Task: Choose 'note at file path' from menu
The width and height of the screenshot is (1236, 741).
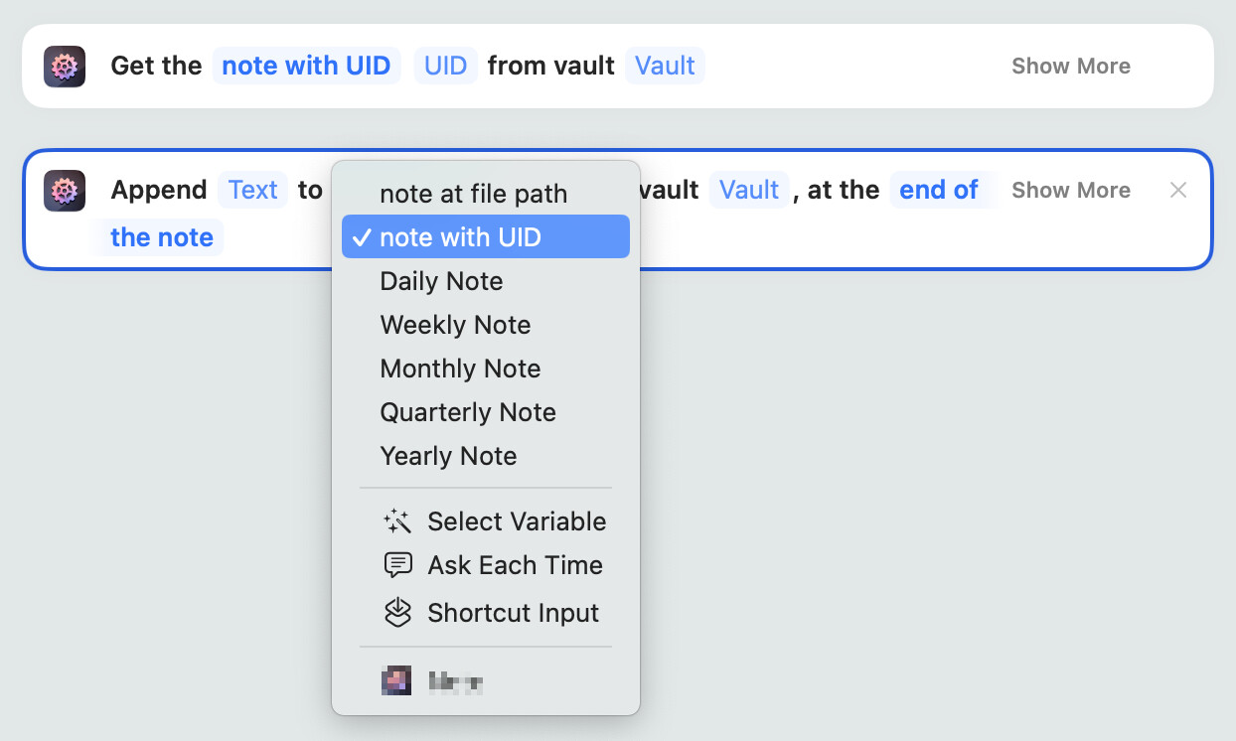Action: [473, 194]
